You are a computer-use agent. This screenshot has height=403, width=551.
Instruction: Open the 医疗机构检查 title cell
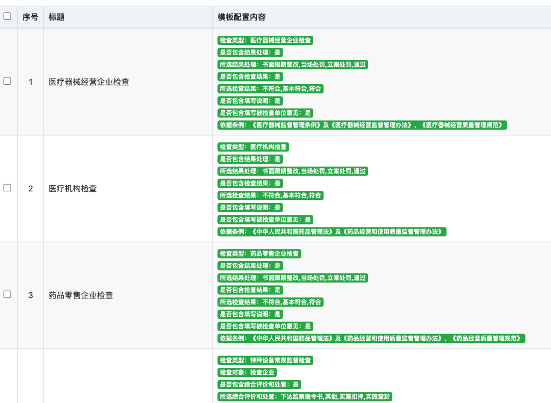(x=72, y=188)
